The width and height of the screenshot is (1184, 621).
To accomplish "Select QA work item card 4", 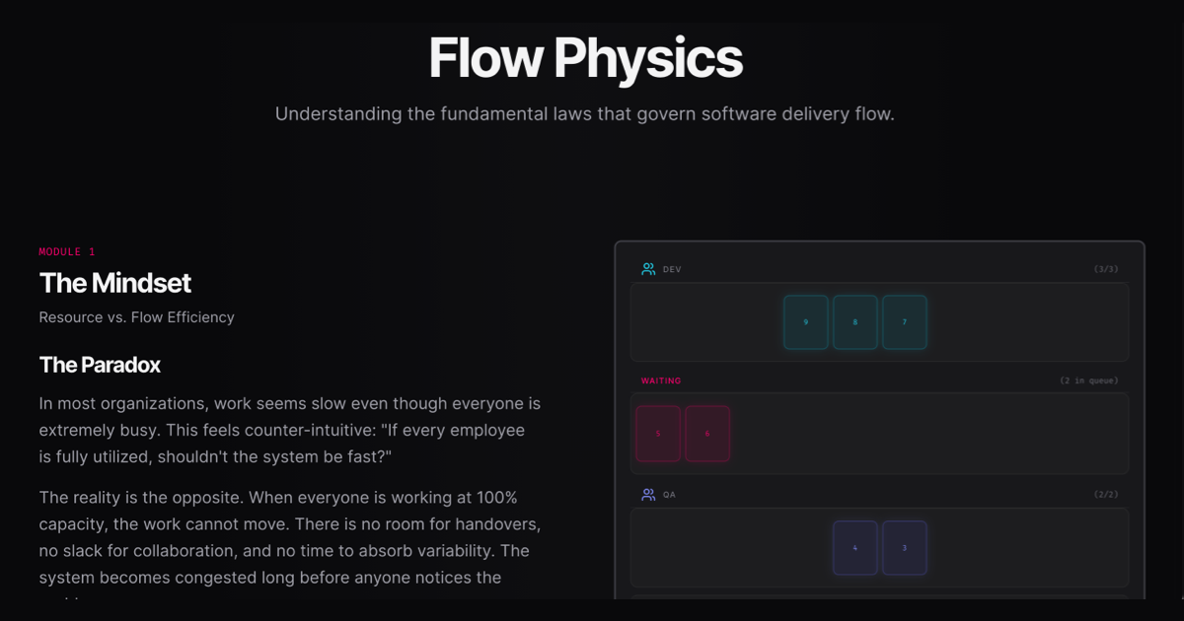I will [855, 548].
